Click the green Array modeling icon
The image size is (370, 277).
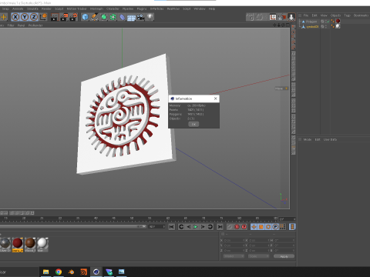coord(113,17)
